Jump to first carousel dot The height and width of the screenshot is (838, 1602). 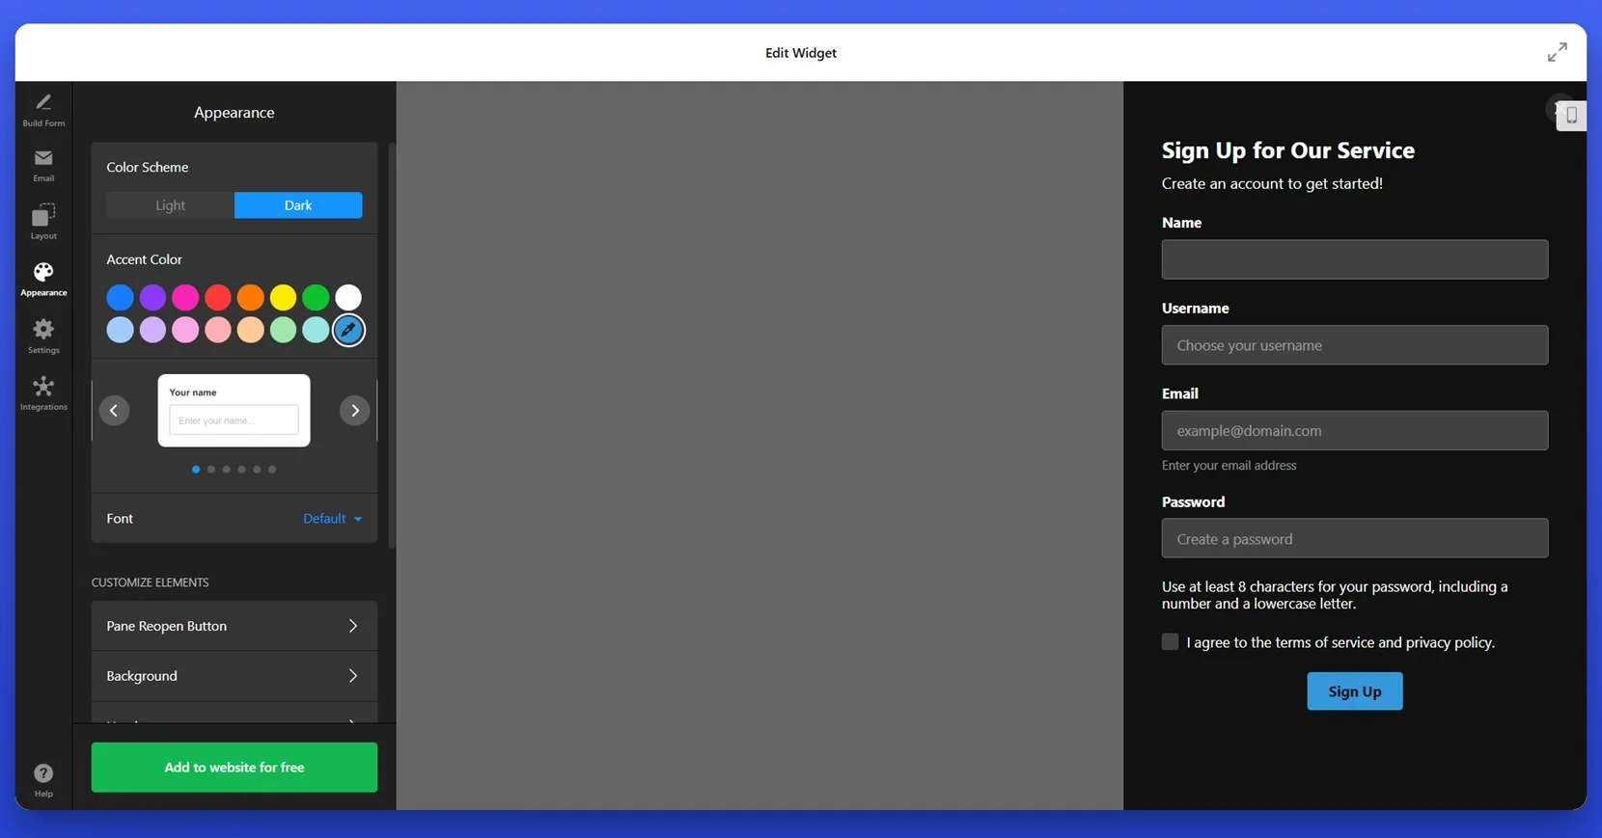[x=196, y=470]
